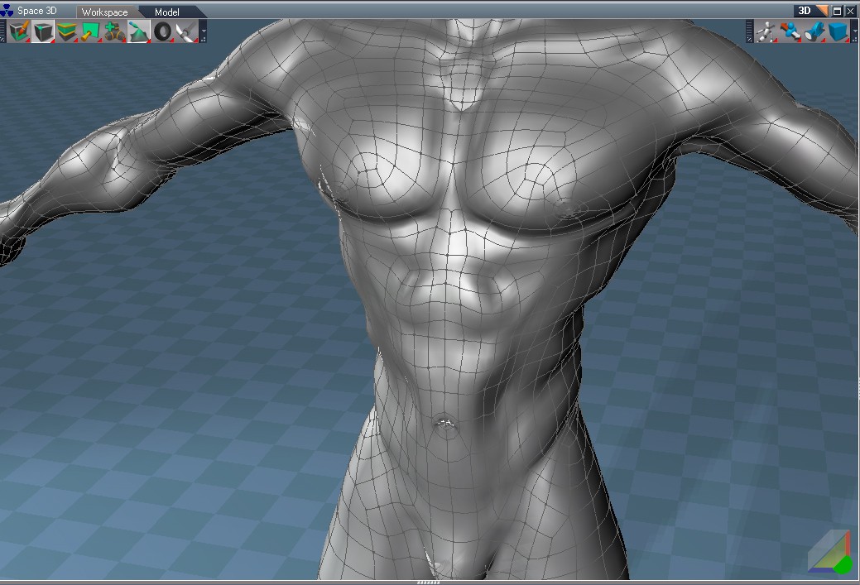Click the blue spotlight lights icon
The width and height of the screenshot is (860, 585).
(x=815, y=31)
